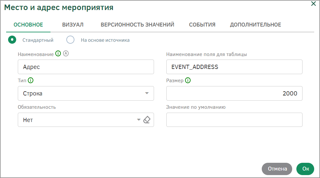Screen dimensions: 320x178
Task: Click the circled A icon beside Наименование
Action: pos(66,53)
